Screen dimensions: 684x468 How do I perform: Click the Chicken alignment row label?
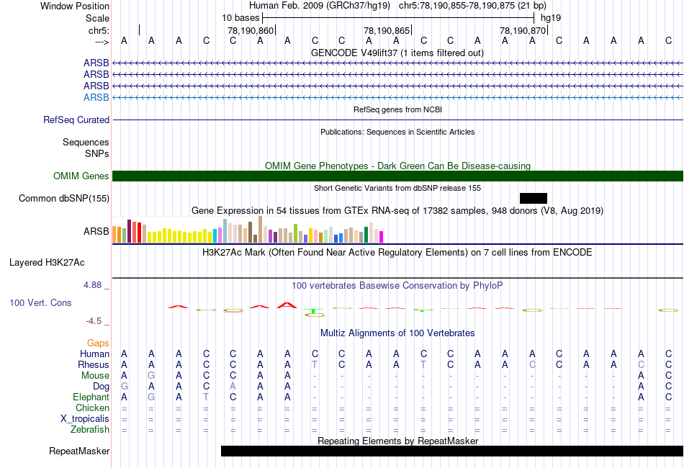(92, 408)
